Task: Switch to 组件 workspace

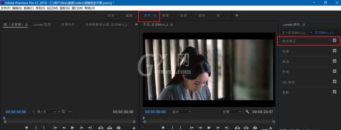Action: (x=111, y=16)
